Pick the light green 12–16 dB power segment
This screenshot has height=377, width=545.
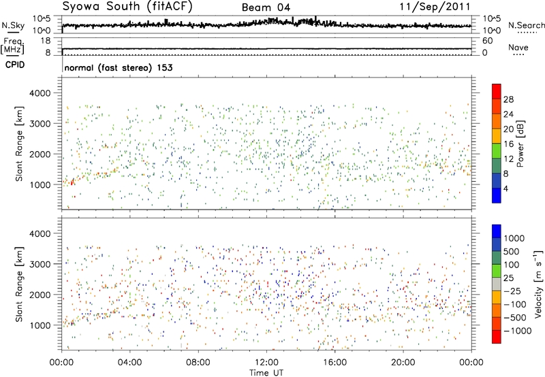point(497,151)
